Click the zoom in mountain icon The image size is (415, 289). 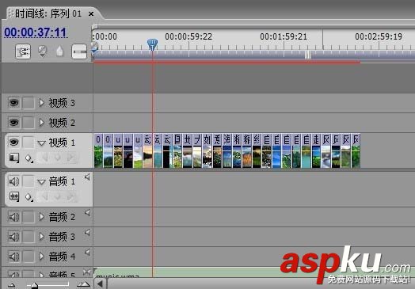click(83, 285)
